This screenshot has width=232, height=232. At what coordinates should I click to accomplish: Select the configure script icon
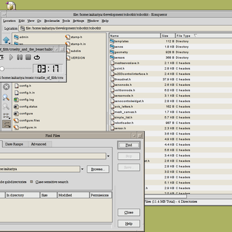pyautogui.click(x=16, y=114)
